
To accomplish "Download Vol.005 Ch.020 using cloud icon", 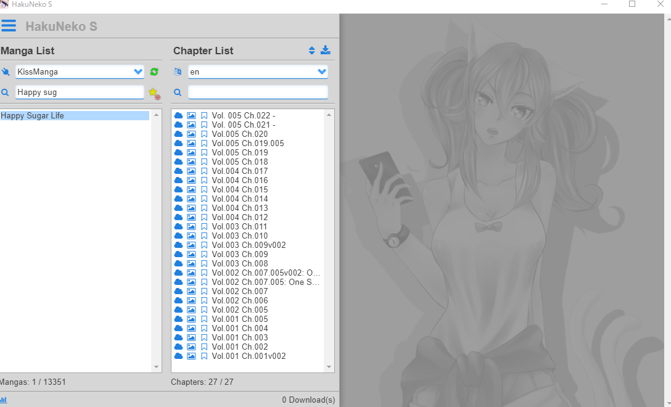I will tap(178, 134).
